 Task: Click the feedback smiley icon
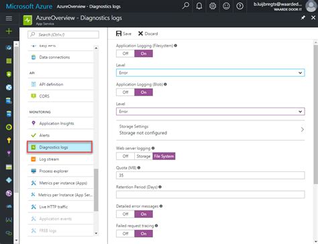point(226,6)
